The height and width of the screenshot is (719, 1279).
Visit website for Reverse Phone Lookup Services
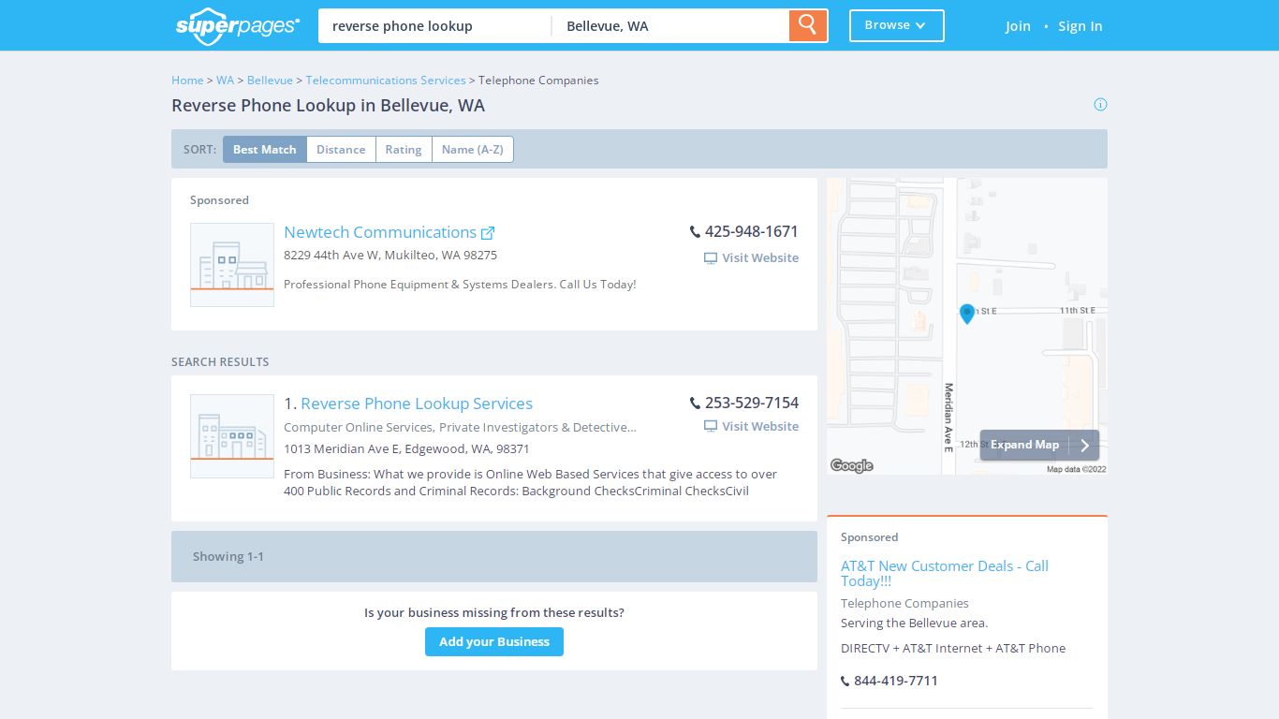tap(760, 427)
